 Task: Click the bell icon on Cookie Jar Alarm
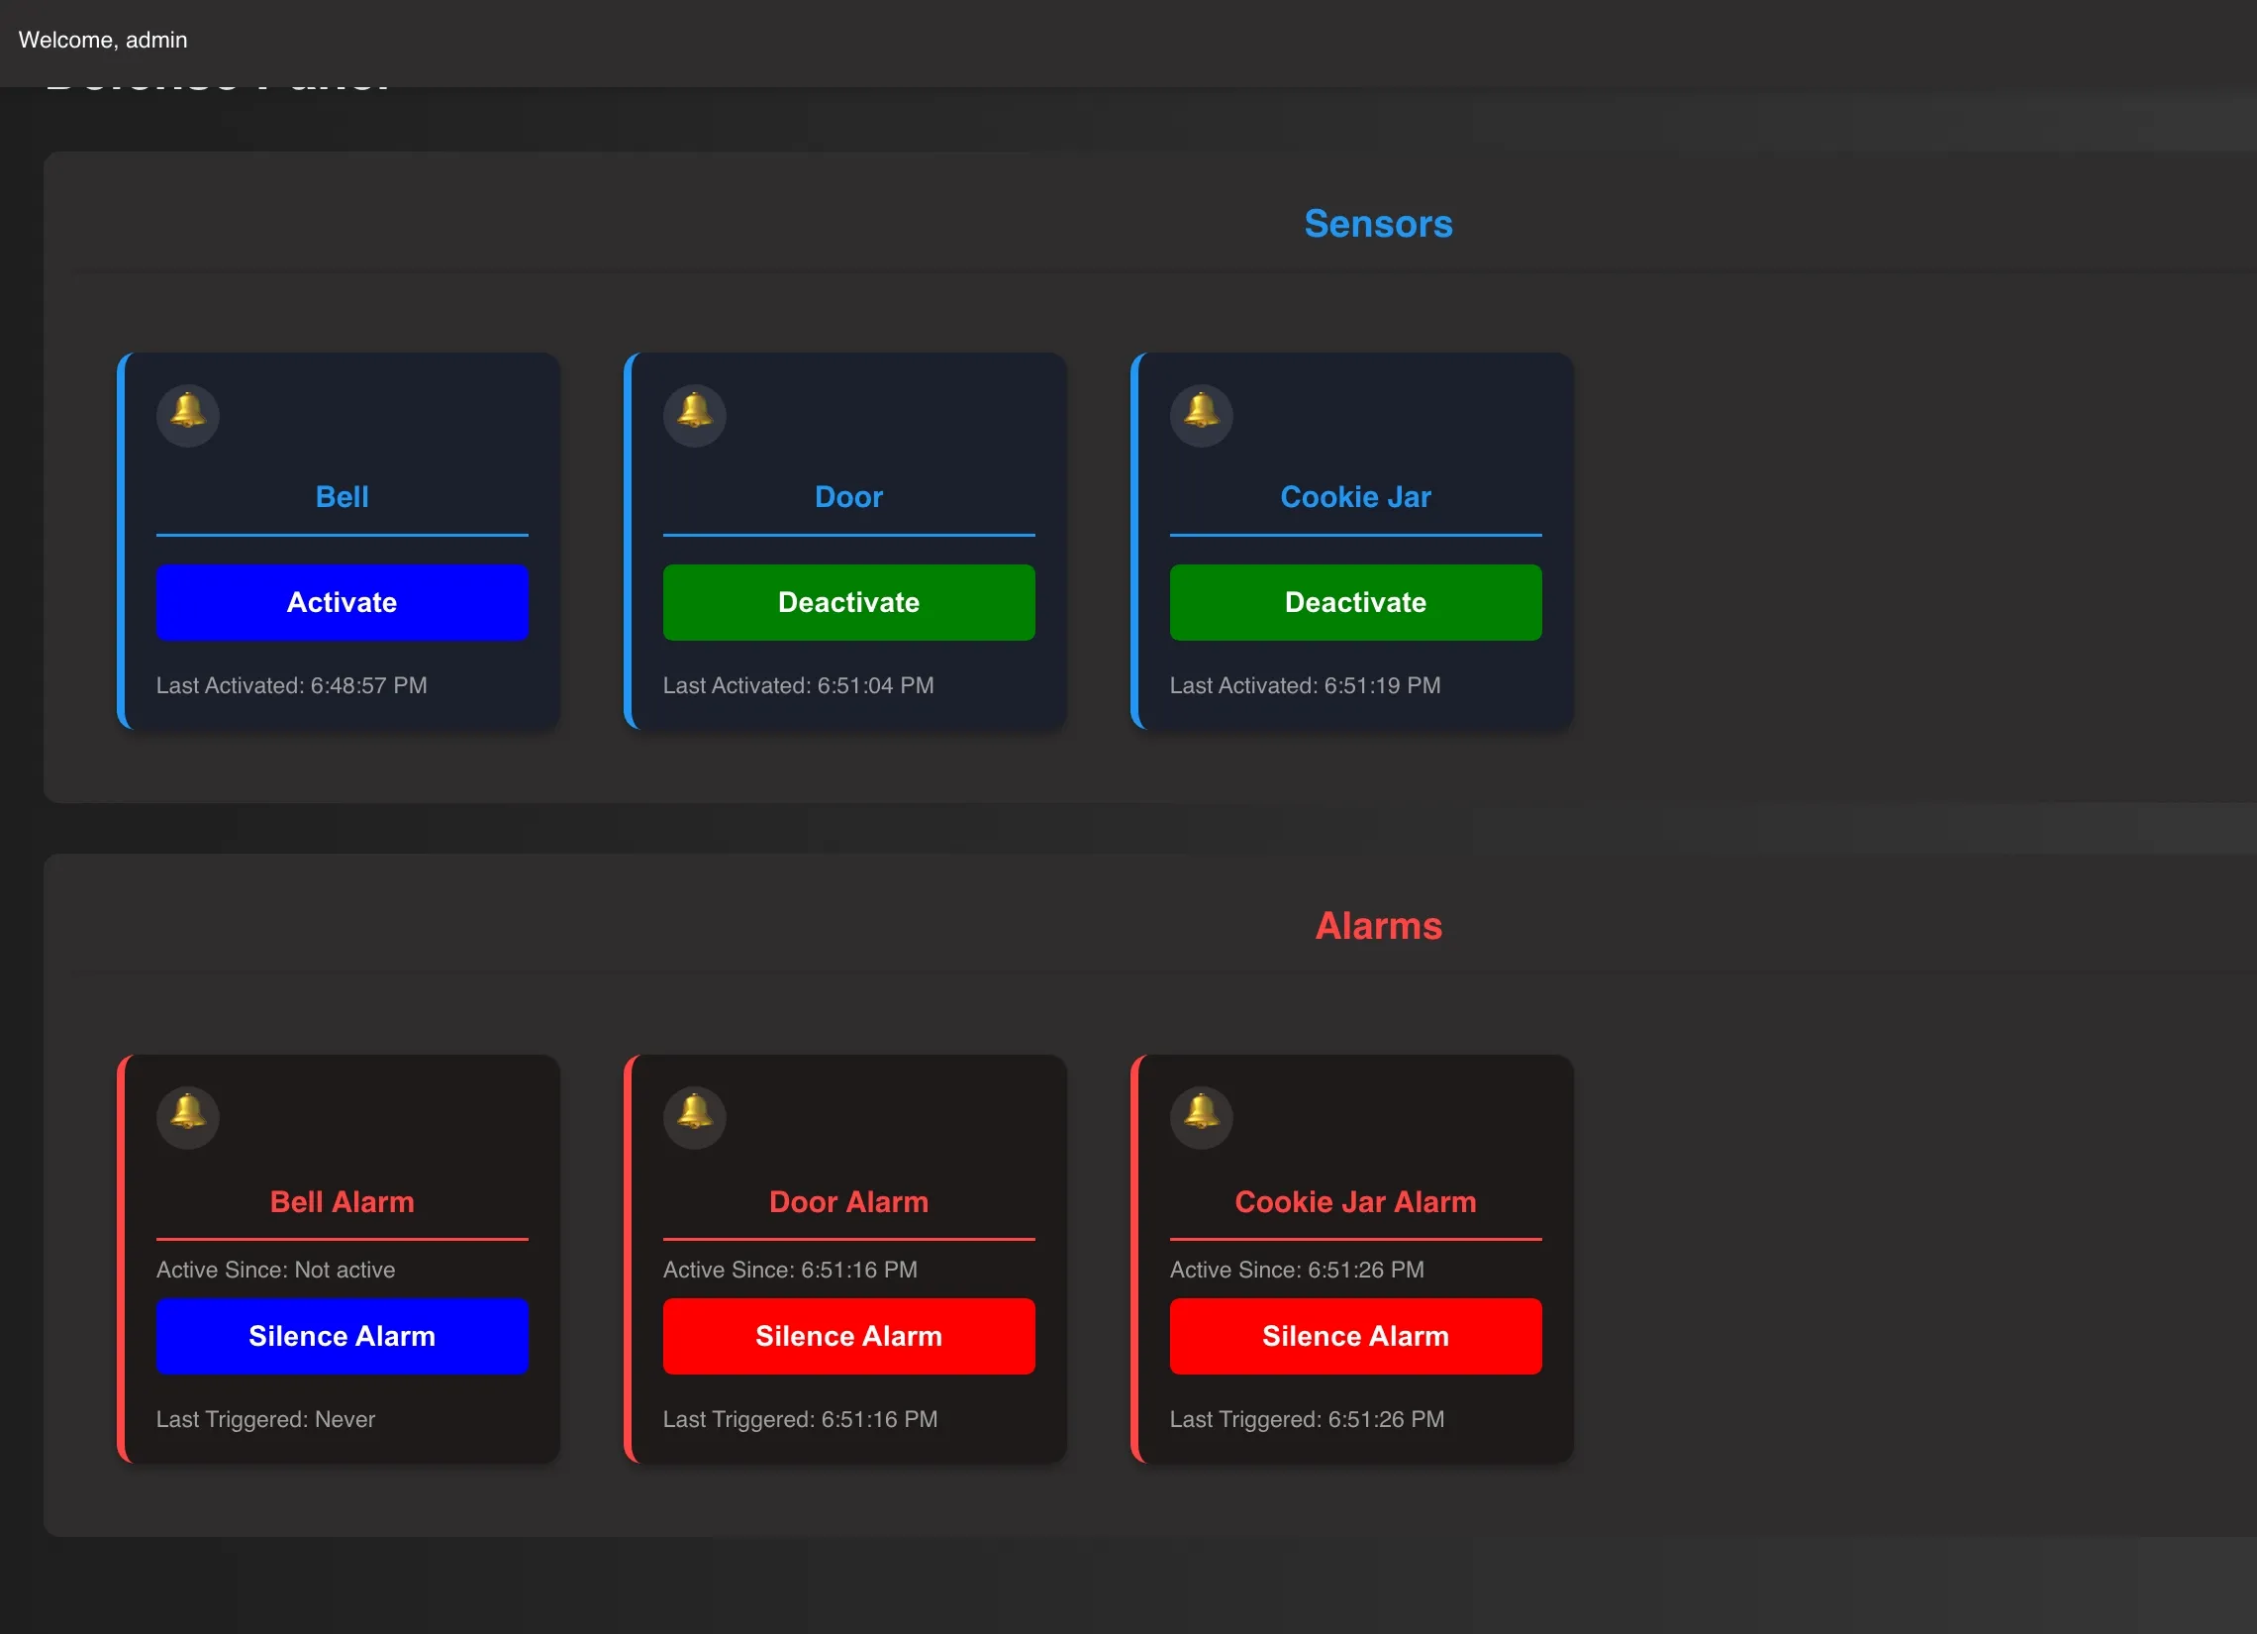click(x=1200, y=1116)
